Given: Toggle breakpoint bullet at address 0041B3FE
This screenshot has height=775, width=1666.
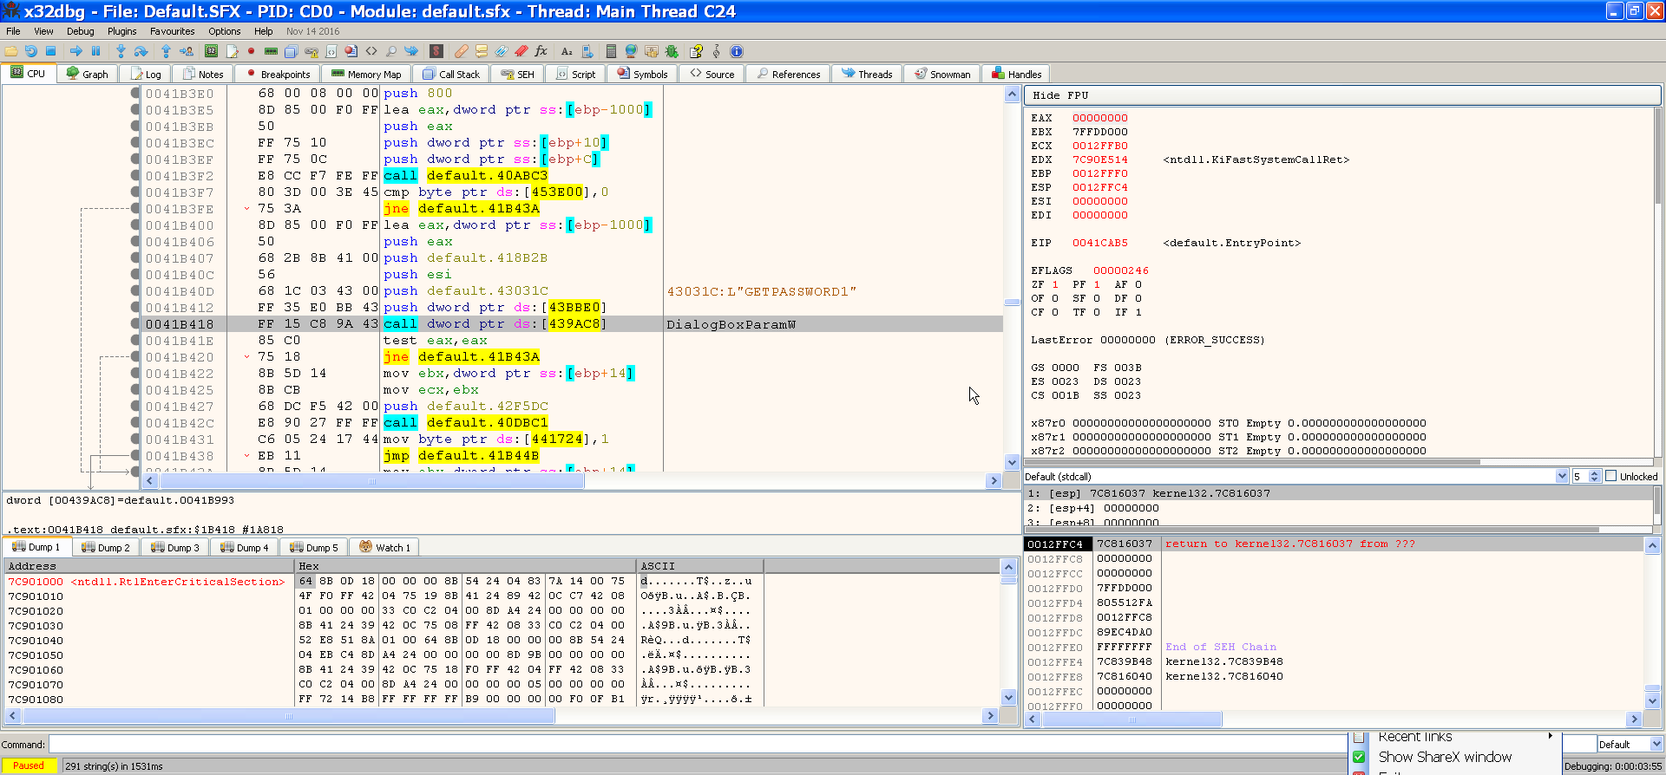Looking at the screenshot, I should click(x=135, y=208).
